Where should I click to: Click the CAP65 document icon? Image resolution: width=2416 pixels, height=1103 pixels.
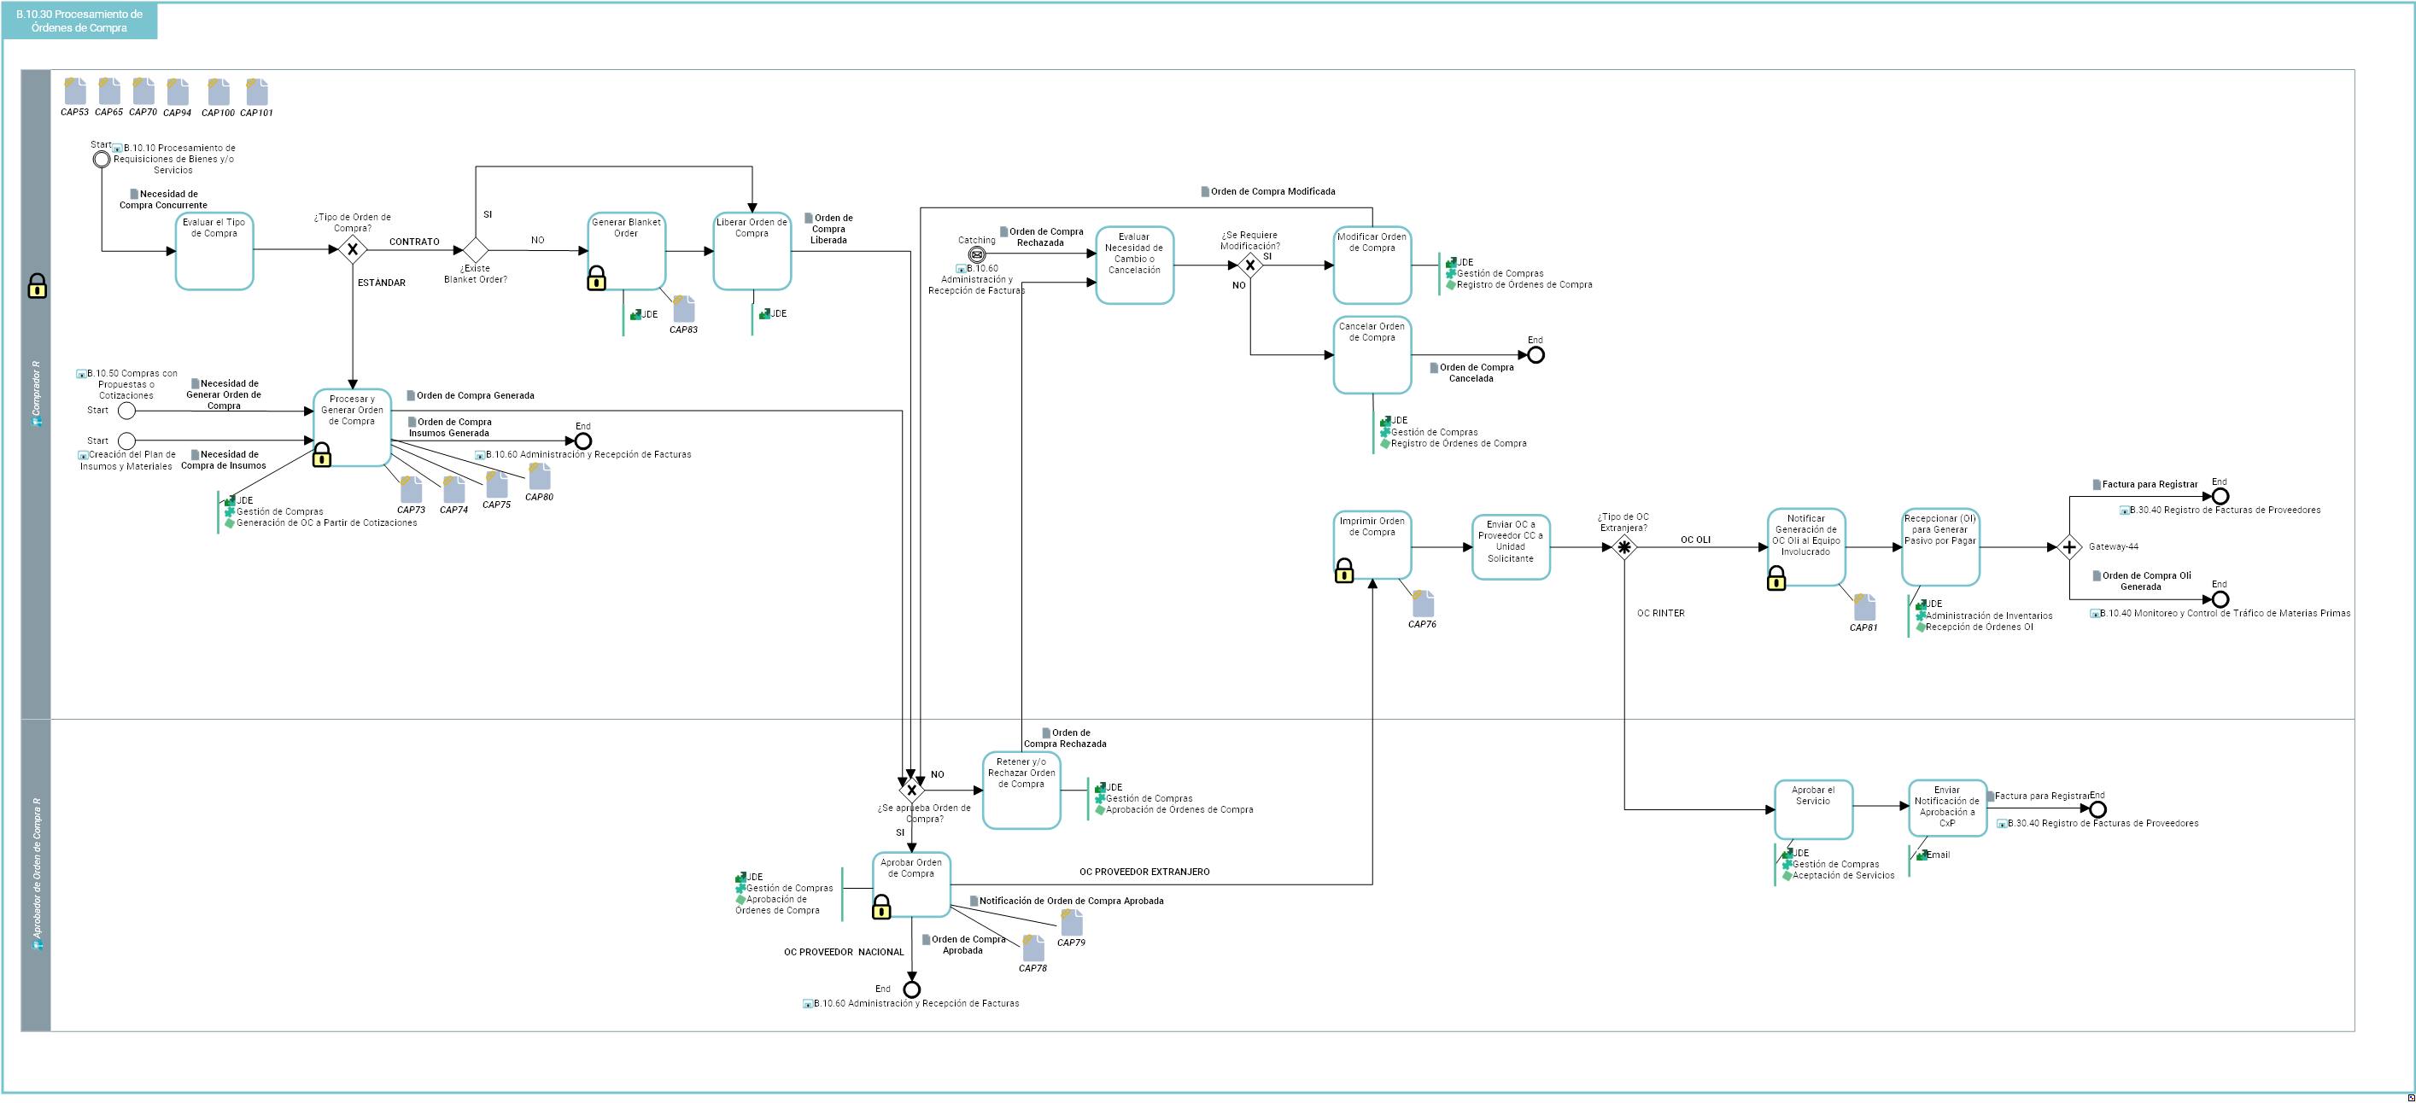coord(108,91)
